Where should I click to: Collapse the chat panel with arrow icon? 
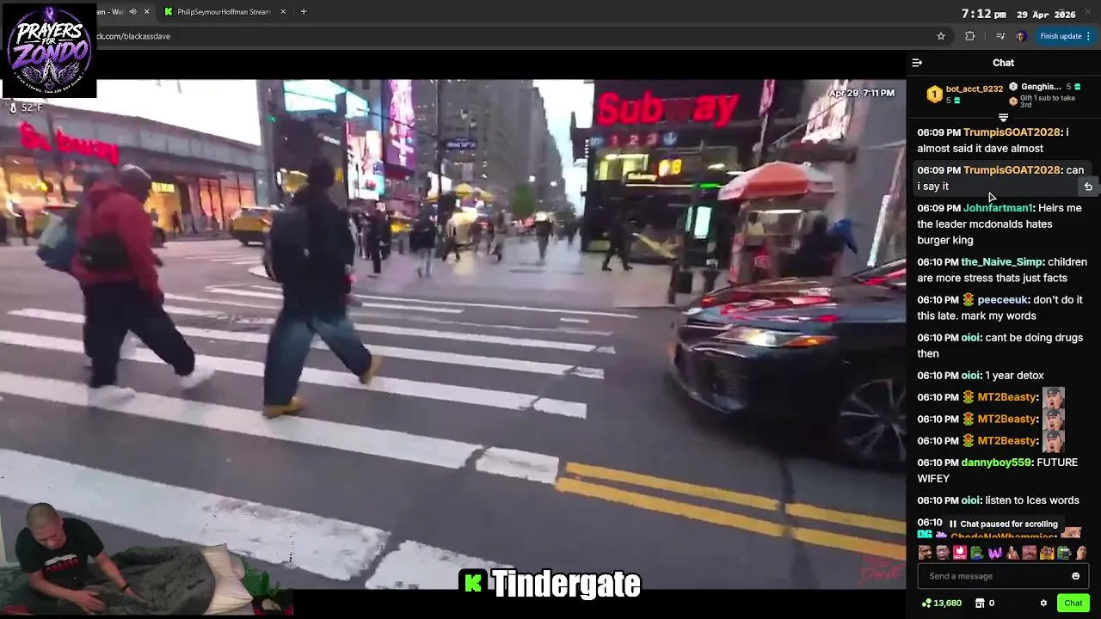[917, 63]
